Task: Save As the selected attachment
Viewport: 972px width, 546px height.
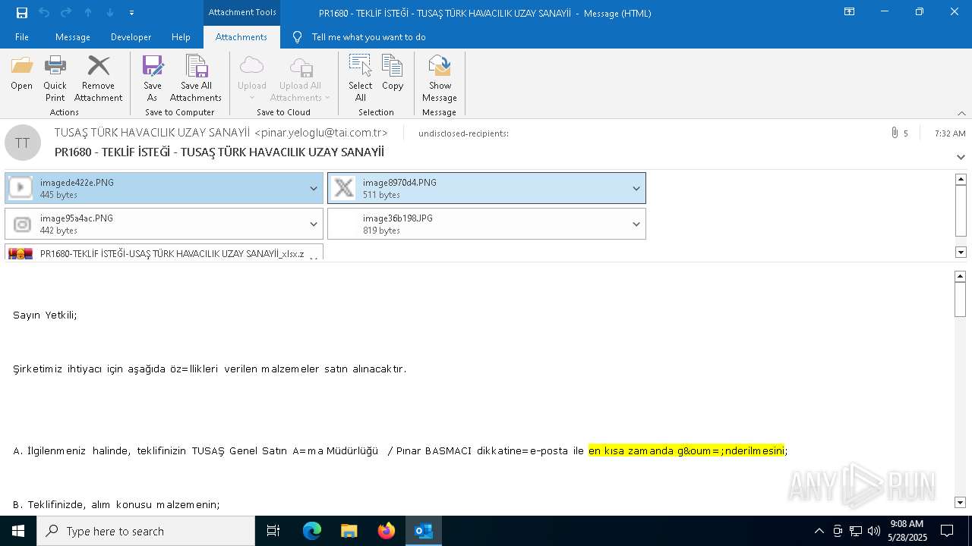Action: coord(153,78)
